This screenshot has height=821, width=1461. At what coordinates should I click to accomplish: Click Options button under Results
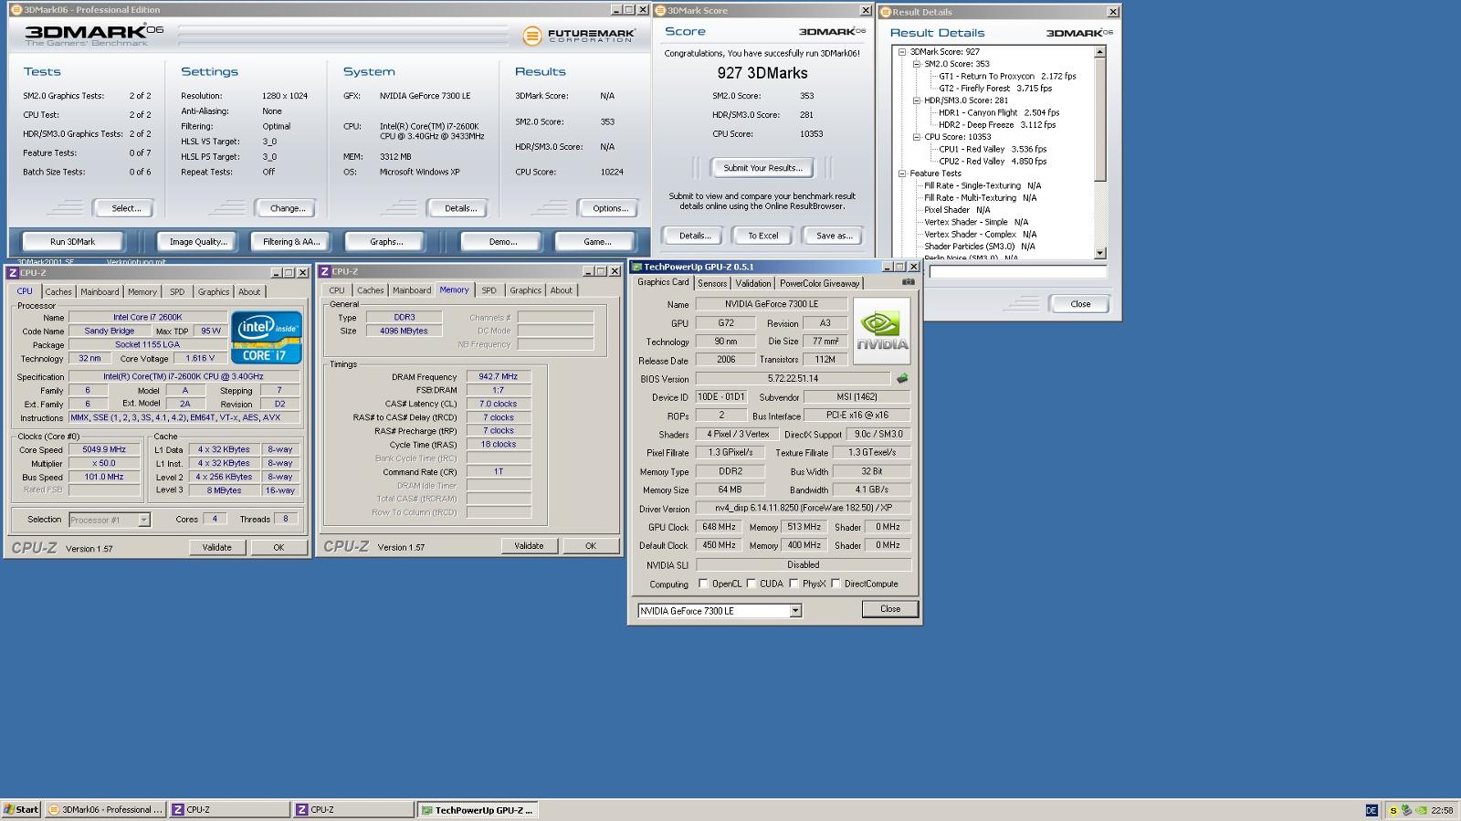point(610,208)
